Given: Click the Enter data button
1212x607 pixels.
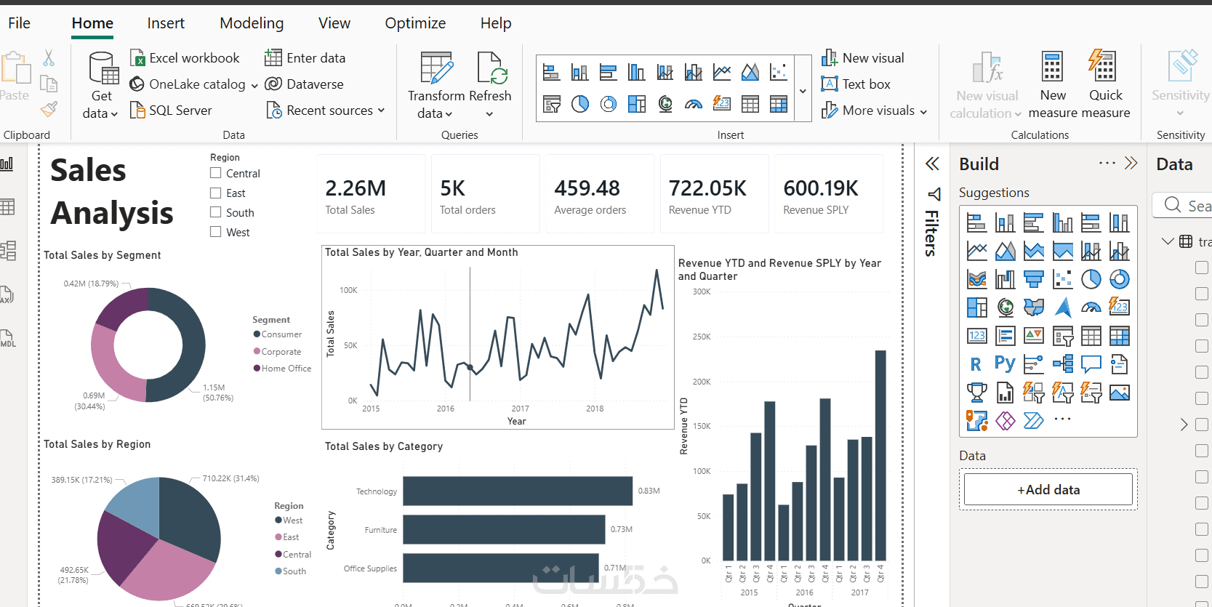Looking at the screenshot, I should pyautogui.click(x=305, y=58).
